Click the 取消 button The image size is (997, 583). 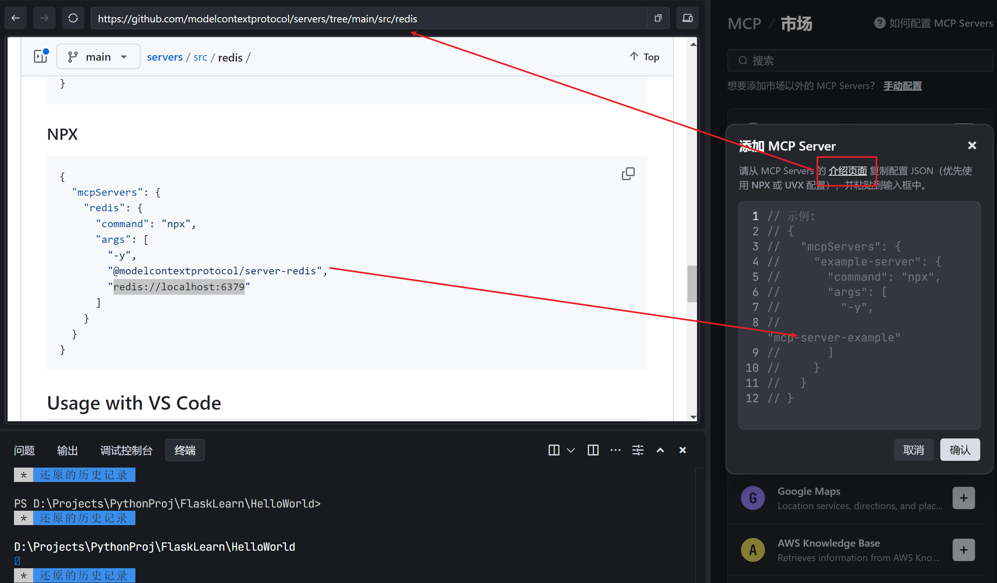coord(914,450)
